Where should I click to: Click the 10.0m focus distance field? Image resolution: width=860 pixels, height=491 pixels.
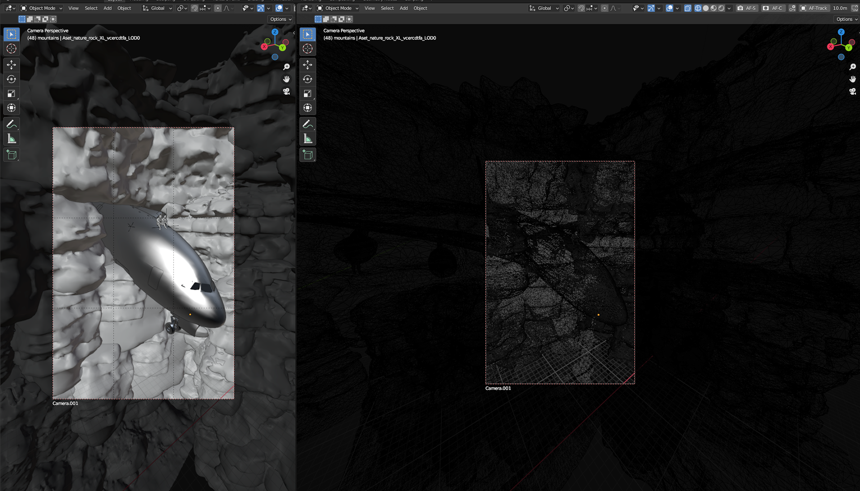[840, 8]
